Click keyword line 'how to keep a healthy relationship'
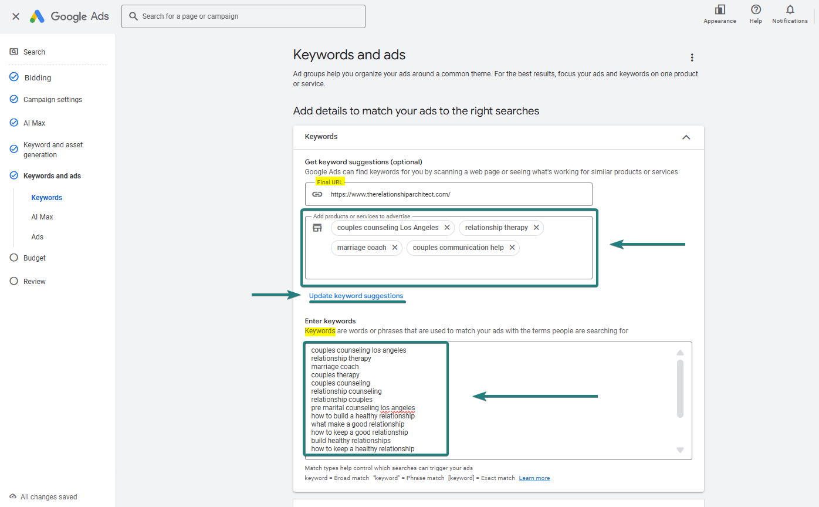The height and width of the screenshot is (507, 819). point(363,449)
